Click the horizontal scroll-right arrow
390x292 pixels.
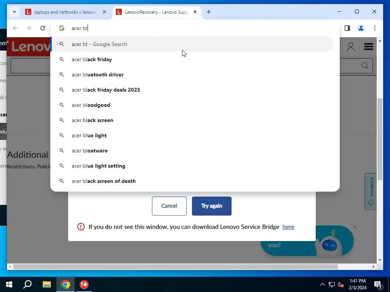[373, 267]
